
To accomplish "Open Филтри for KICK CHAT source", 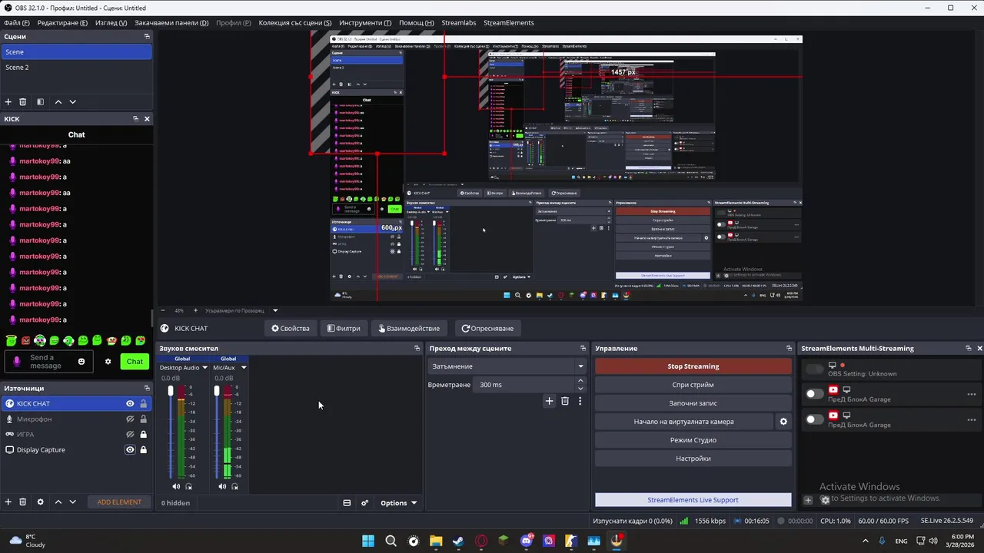I will point(344,328).
